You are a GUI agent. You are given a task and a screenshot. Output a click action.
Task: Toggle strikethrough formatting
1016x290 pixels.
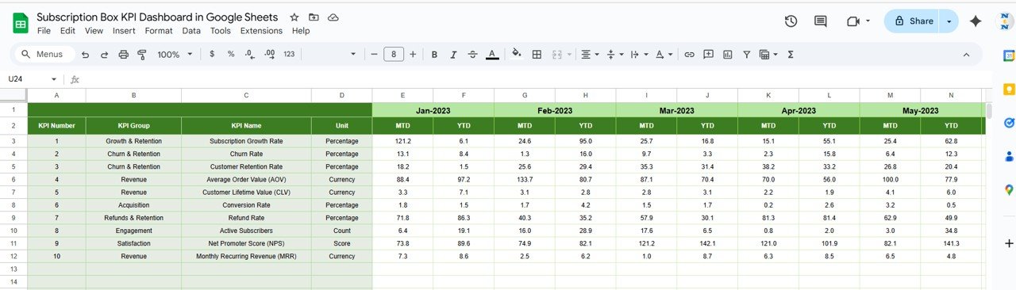coord(473,54)
